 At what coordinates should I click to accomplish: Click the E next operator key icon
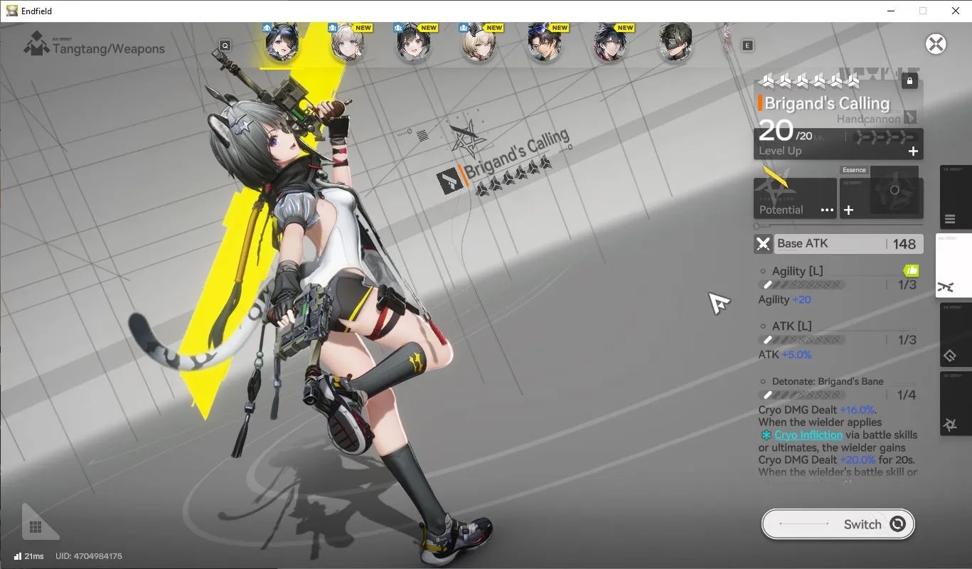[x=747, y=46]
